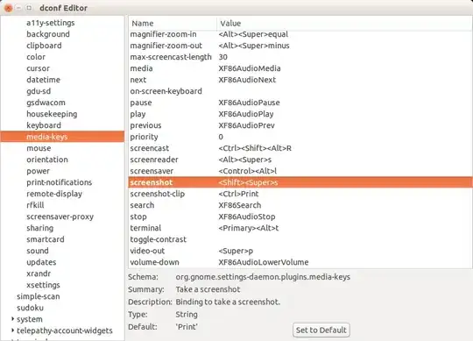Select the media key row
473x341 pixels.
(x=300, y=68)
